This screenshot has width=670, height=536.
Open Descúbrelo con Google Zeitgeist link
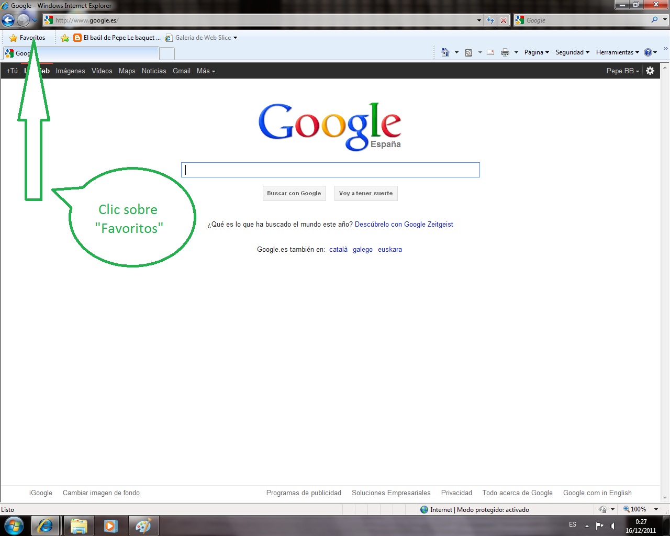pos(404,225)
